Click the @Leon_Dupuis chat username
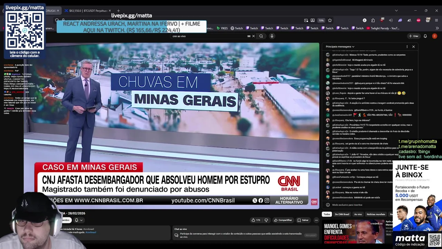The width and height of the screenshot is (442, 249). coord(339,93)
